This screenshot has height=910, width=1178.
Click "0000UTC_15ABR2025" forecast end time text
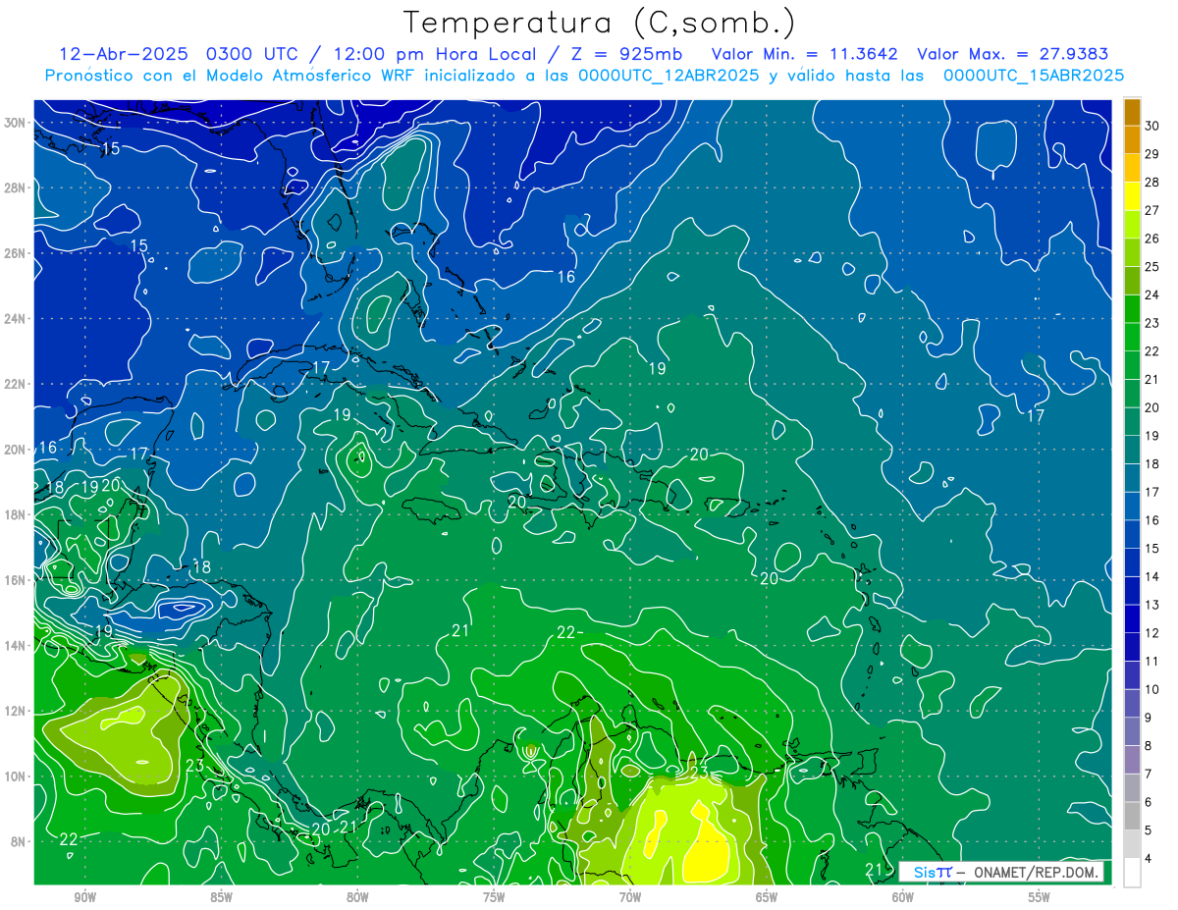(1034, 76)
